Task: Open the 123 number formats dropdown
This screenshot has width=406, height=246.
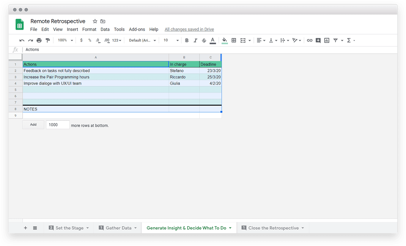Action: click(x=117, y=40)
